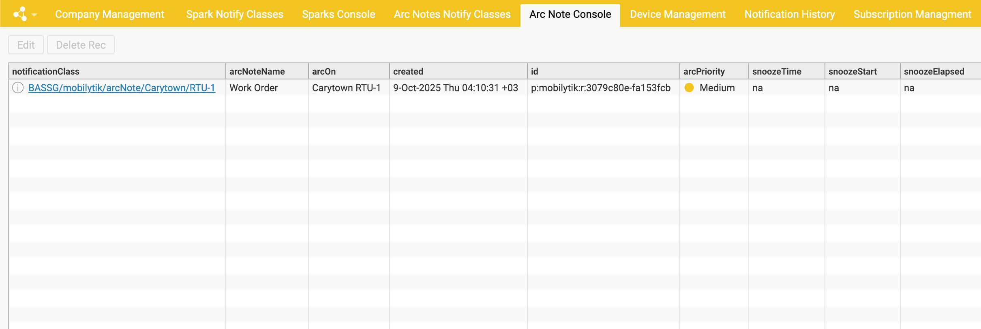Open Arc Notes Notify Classes tab
The image size is (981, 329).
[x=452, y=14]
